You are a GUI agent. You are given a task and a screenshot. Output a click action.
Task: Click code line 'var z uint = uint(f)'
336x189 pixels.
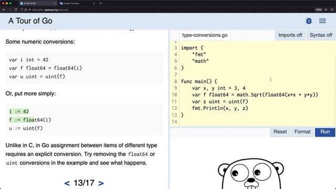click(220, 101)
